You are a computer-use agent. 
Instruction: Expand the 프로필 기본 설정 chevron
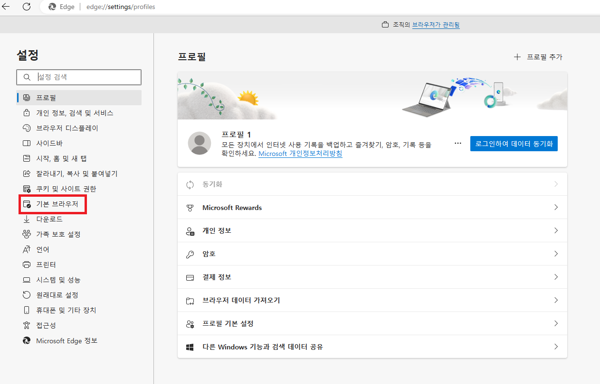coord(556,323)
